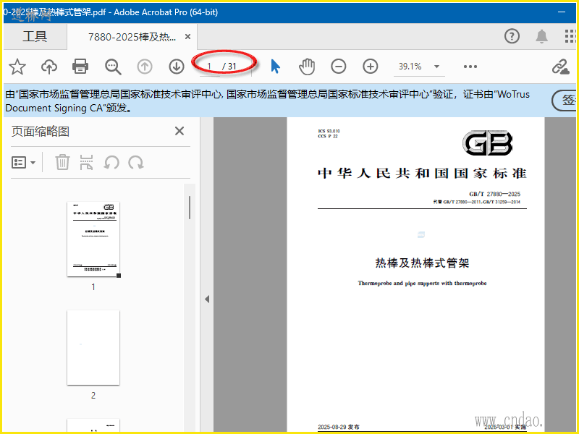Go to next page arrow
This screenshot has height=434, width=579.
pos(177,67)
